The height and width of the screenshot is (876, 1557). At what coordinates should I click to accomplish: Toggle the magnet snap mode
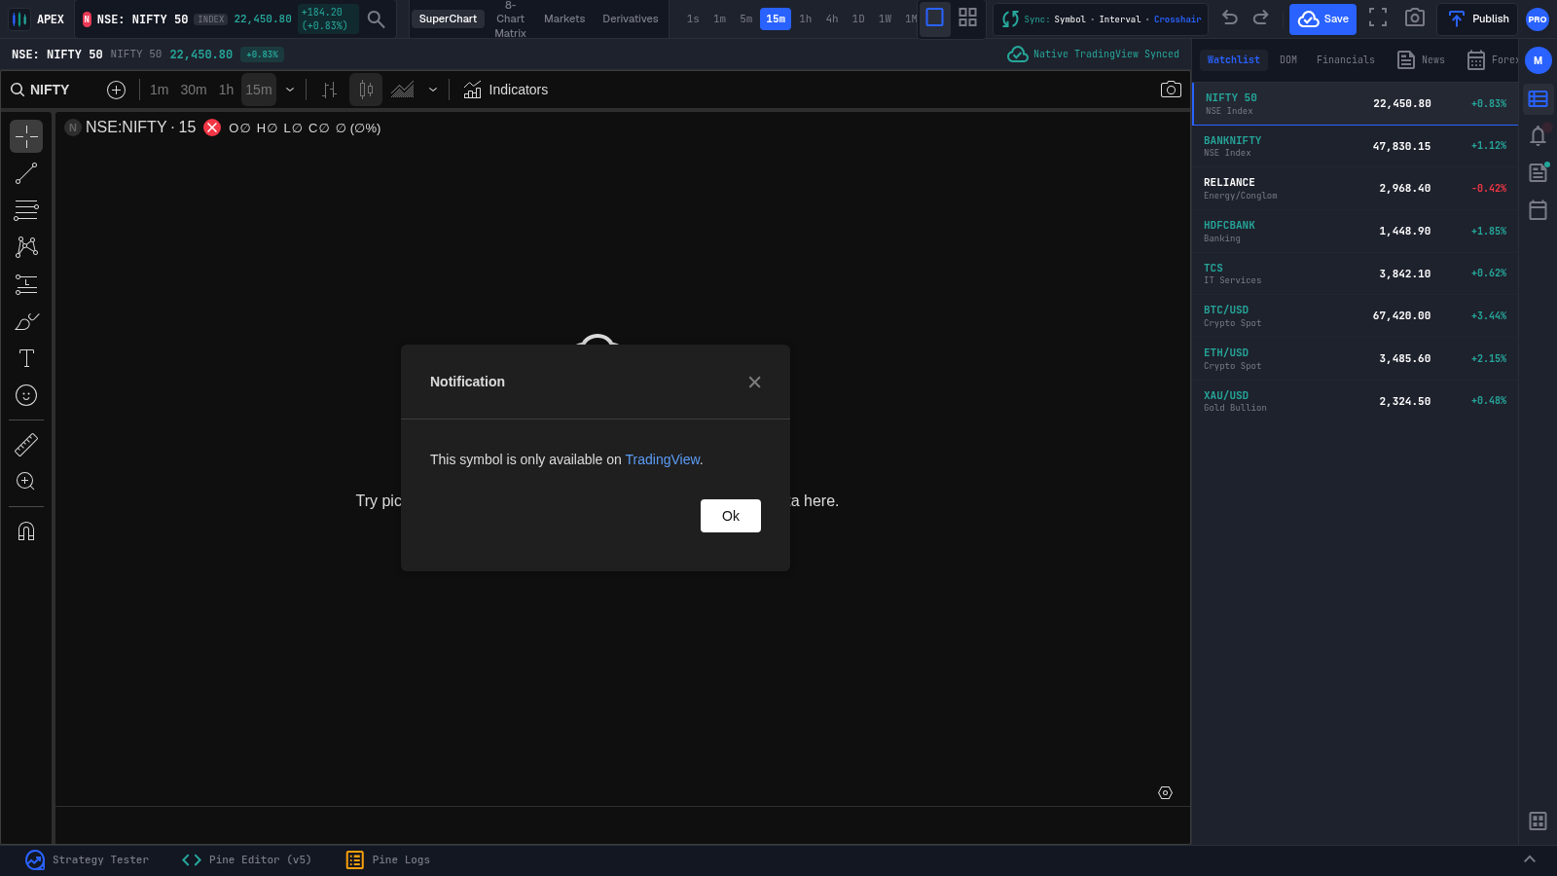click(x=26, y=531)
